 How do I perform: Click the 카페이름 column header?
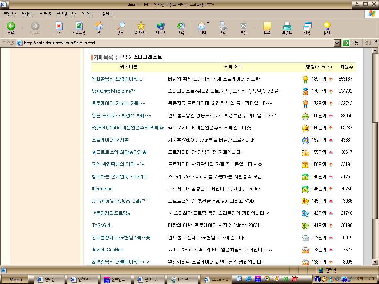coord(128,67)
